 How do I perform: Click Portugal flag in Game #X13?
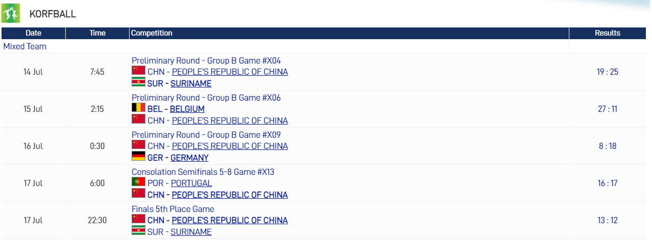coord(138,182)
